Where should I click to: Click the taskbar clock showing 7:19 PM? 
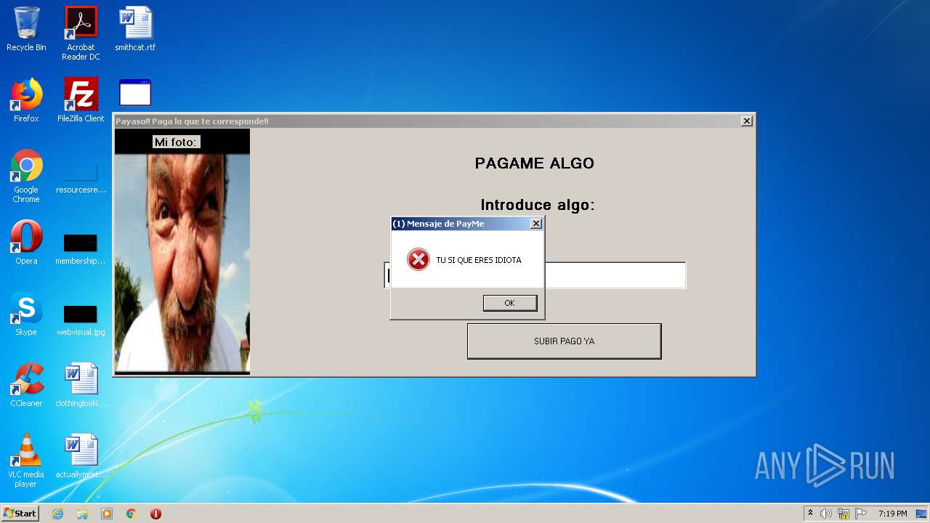[x=892, y=514]
